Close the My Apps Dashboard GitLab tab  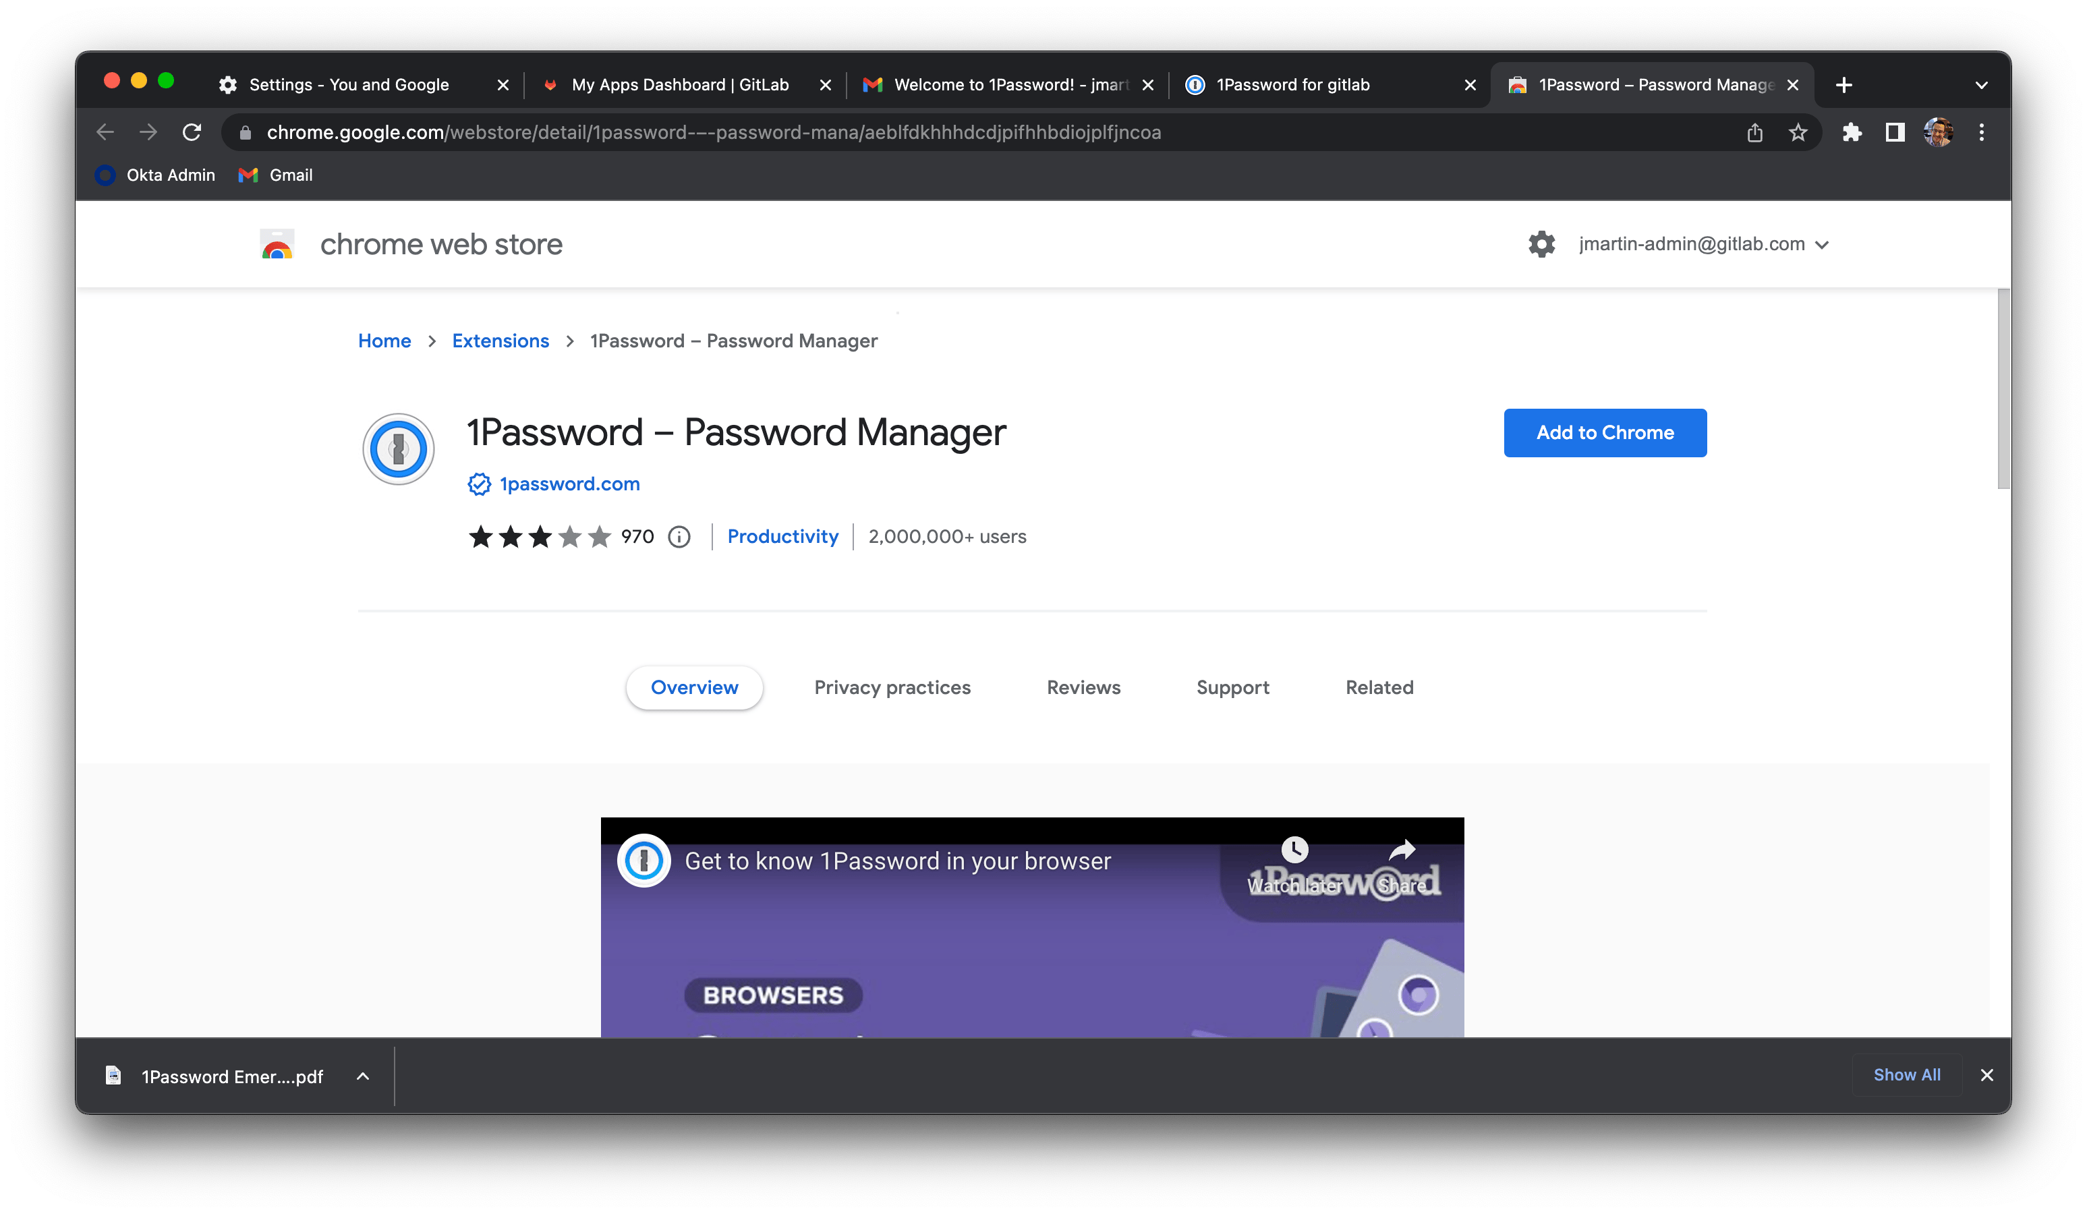coord(826,85)
